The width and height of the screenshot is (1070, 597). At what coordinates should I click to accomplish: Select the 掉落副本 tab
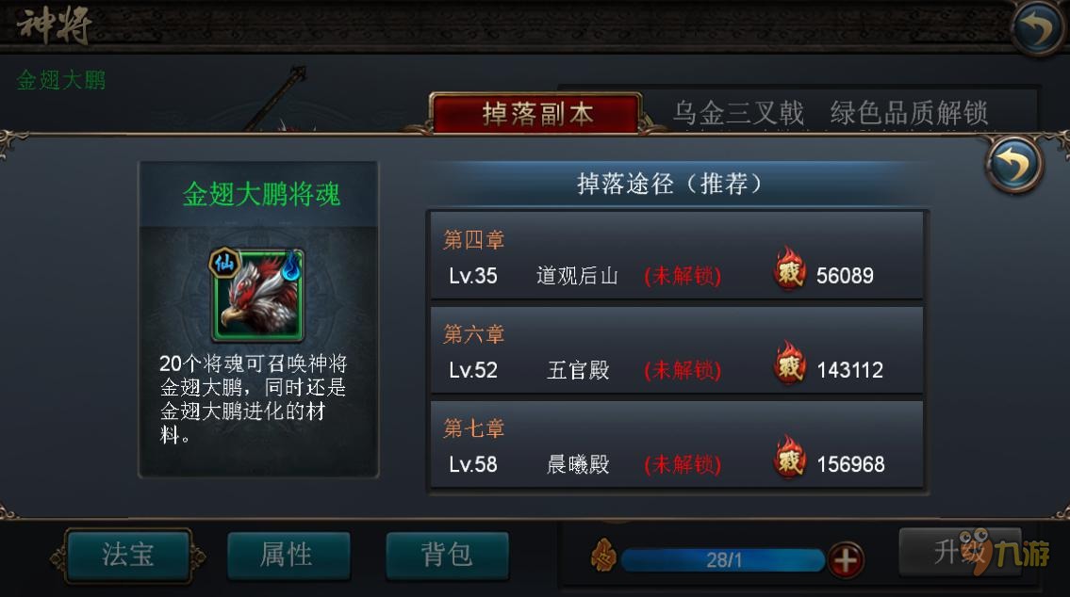pos(537,113)
